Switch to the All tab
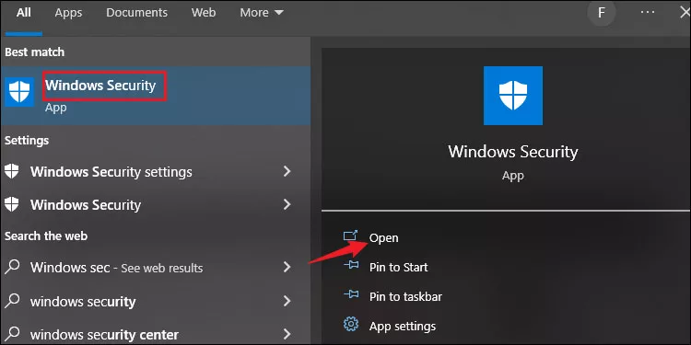The height and width of the screenshot is (345, 691). [24, 13]
